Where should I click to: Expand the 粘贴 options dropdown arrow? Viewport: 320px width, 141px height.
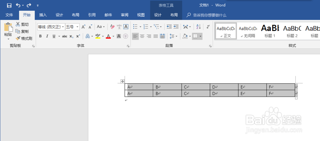coord(8,39)
